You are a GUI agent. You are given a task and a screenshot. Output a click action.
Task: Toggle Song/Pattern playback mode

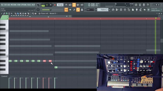(x=43, y=5)
